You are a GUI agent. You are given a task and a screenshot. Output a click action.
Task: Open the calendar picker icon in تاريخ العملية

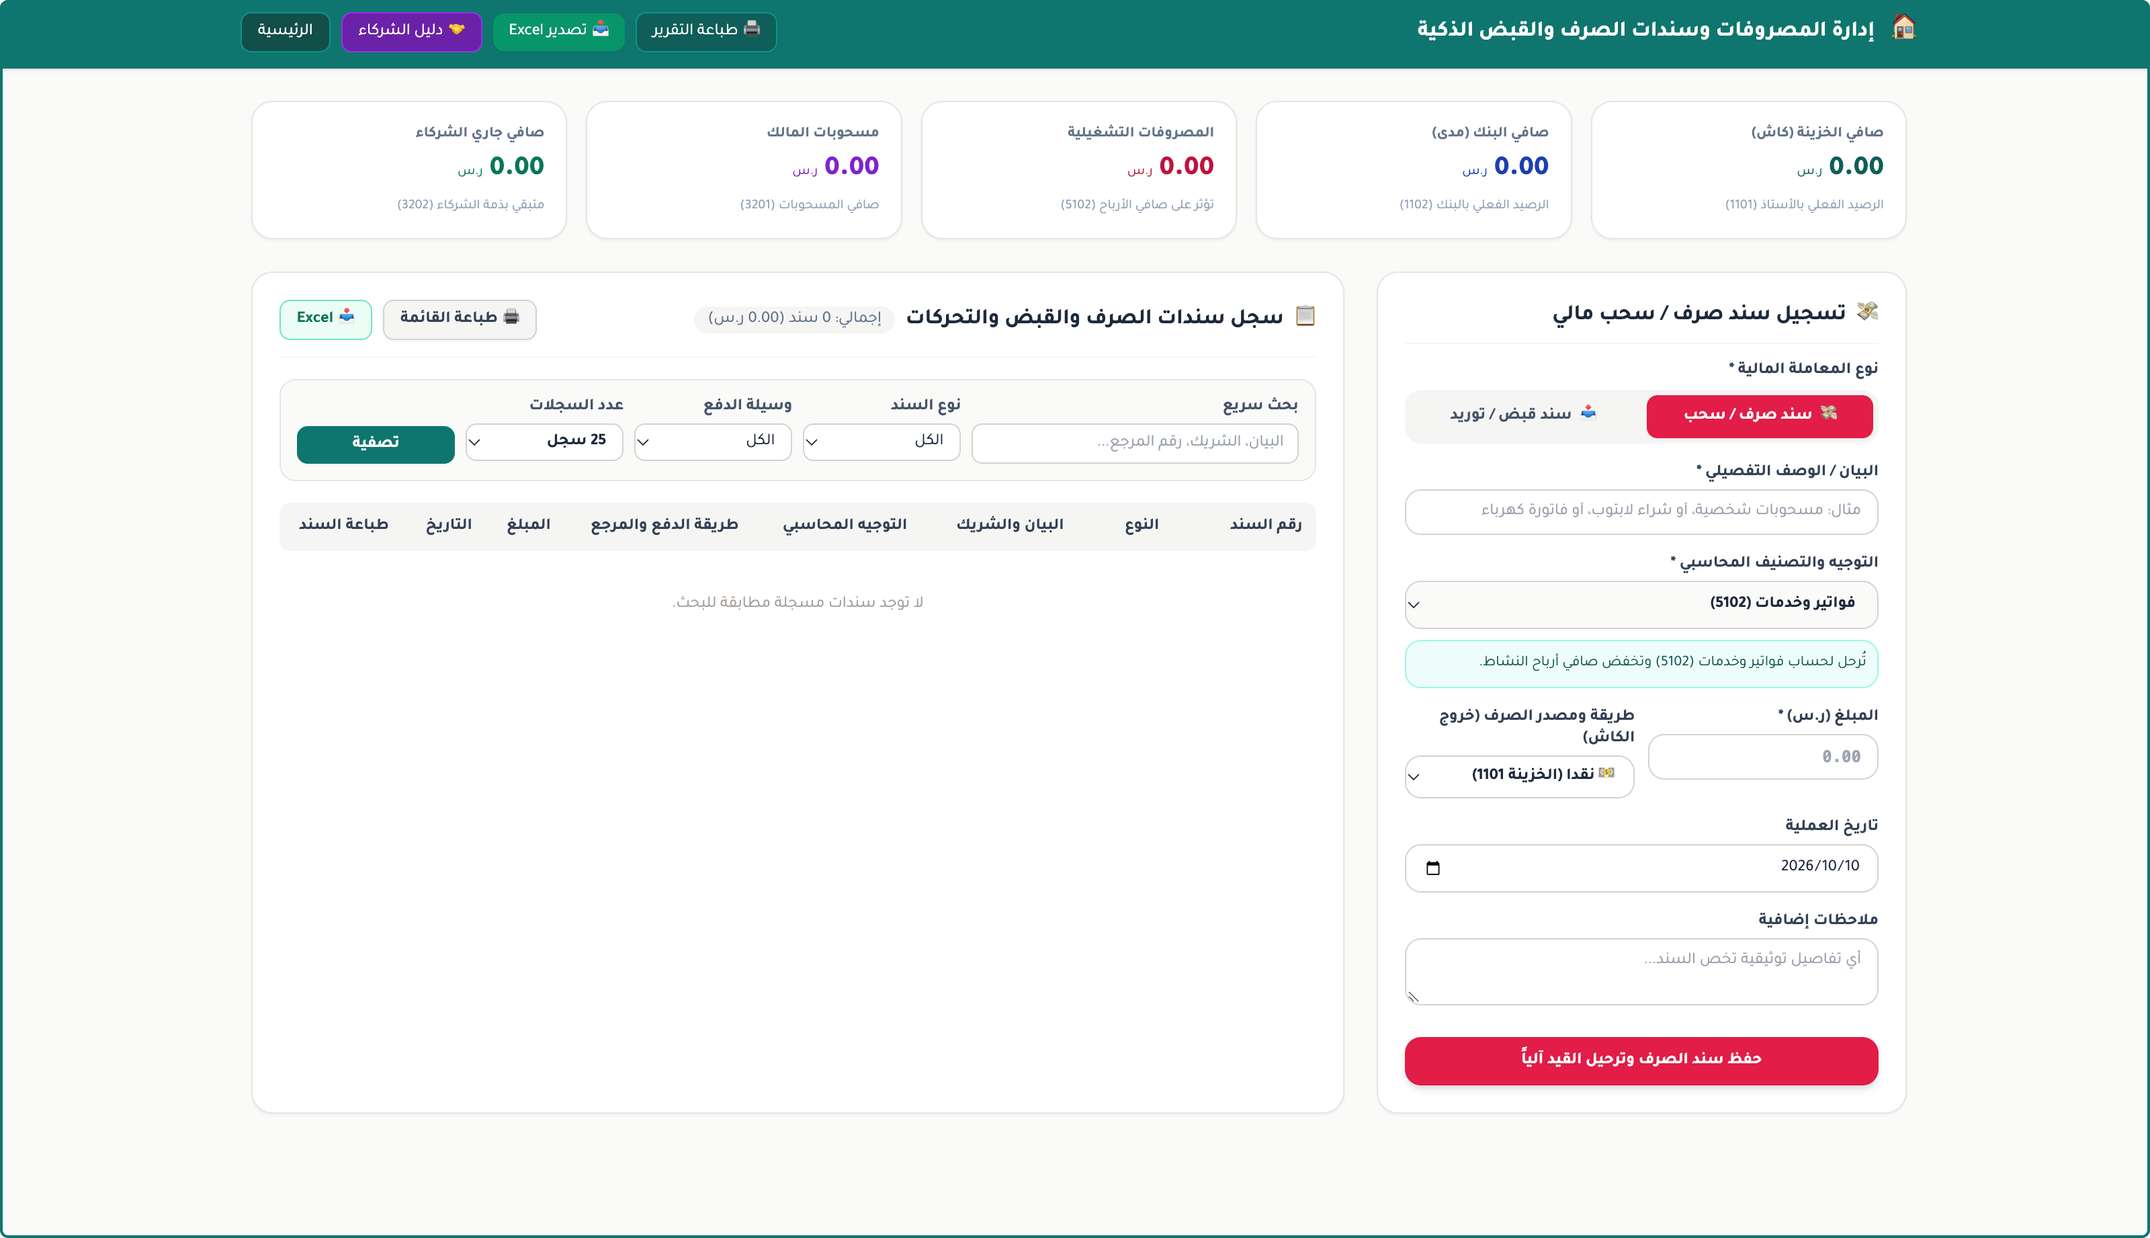pos(1432,867)
